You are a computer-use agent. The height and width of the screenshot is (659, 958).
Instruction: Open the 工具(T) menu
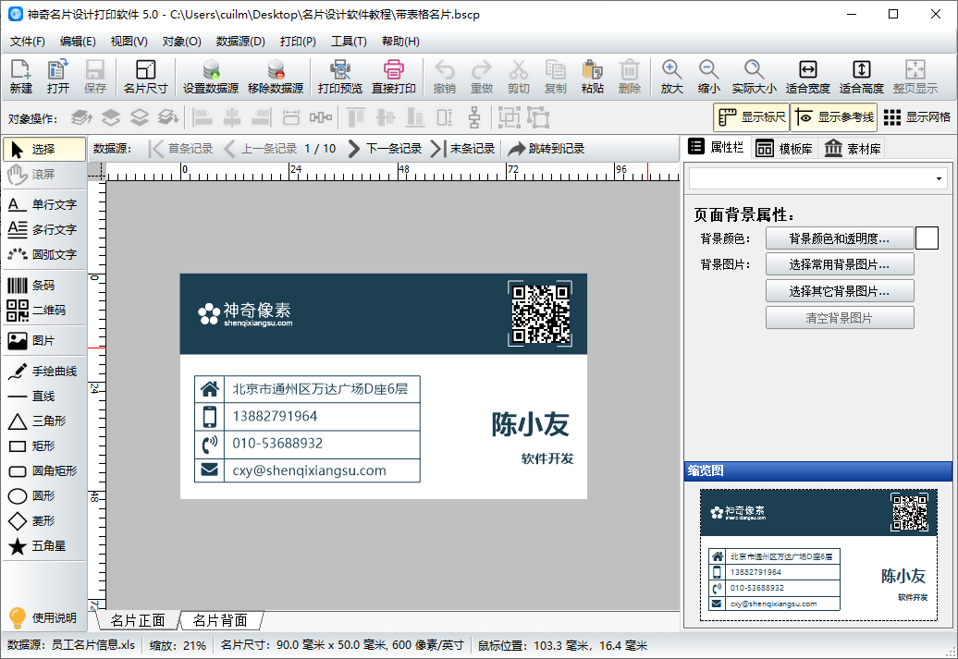[349, 42]
